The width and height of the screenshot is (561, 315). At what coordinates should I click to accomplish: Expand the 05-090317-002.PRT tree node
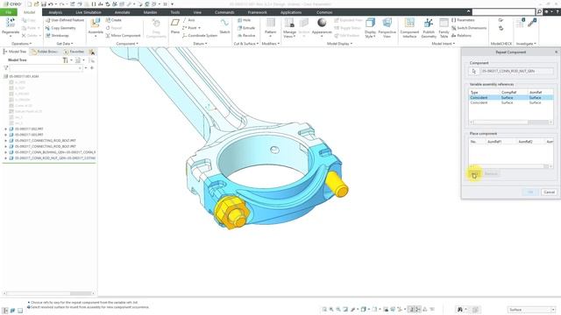6,129
